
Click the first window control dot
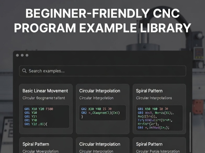17,55
